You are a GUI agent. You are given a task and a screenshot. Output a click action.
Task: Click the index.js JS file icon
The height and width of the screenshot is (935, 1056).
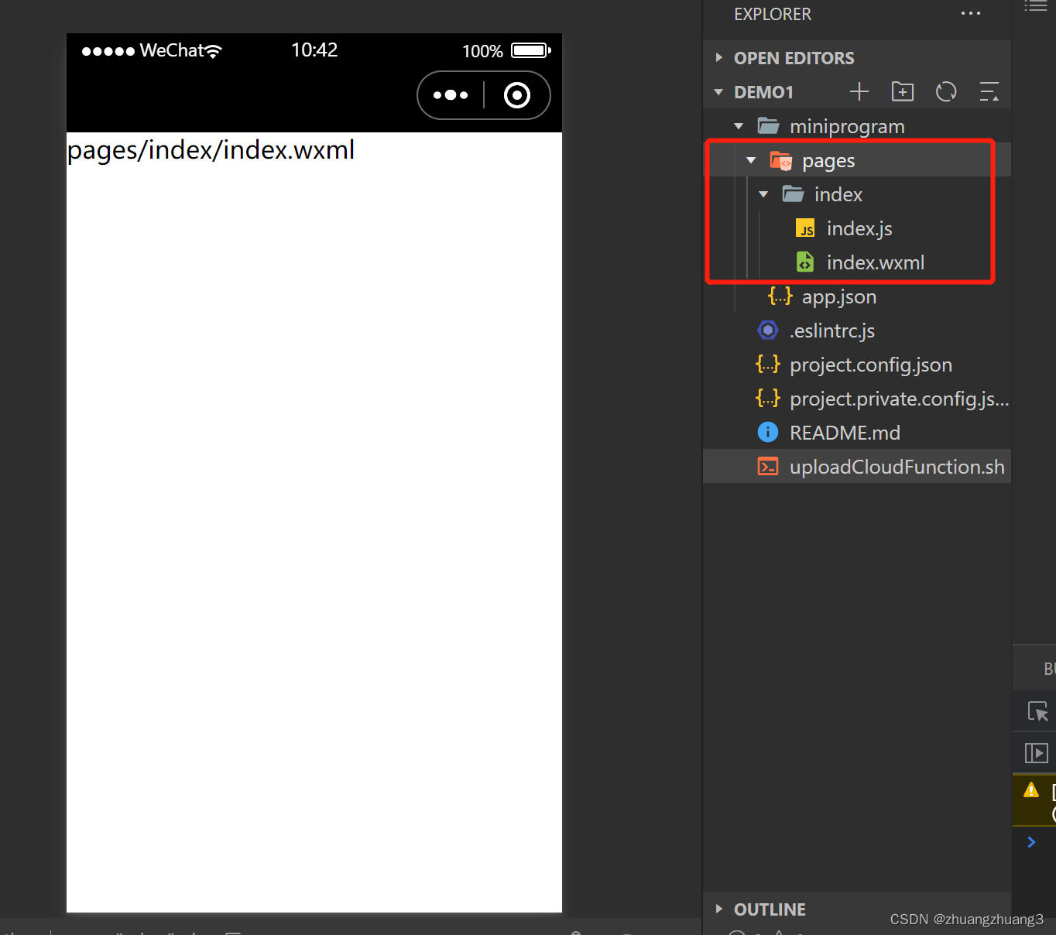coord(805,228)
